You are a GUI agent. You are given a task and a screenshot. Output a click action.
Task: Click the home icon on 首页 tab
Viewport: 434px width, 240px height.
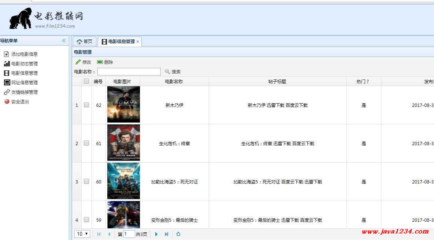tap(79, 41)
